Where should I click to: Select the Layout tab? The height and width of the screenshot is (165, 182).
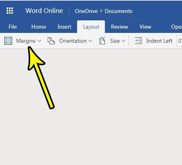coord(91,27)
